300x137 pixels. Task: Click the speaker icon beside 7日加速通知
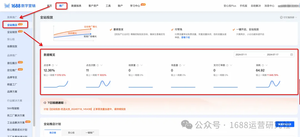coord(45,103)
